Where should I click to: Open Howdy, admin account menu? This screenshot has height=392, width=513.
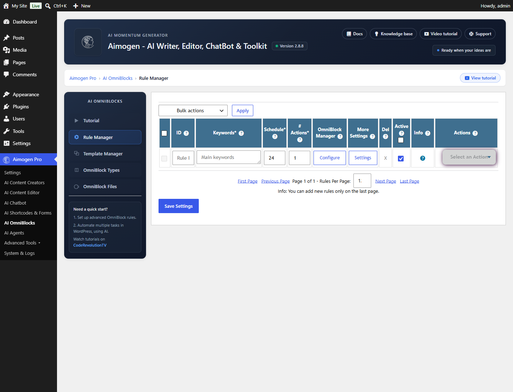[x=495, y=6]
